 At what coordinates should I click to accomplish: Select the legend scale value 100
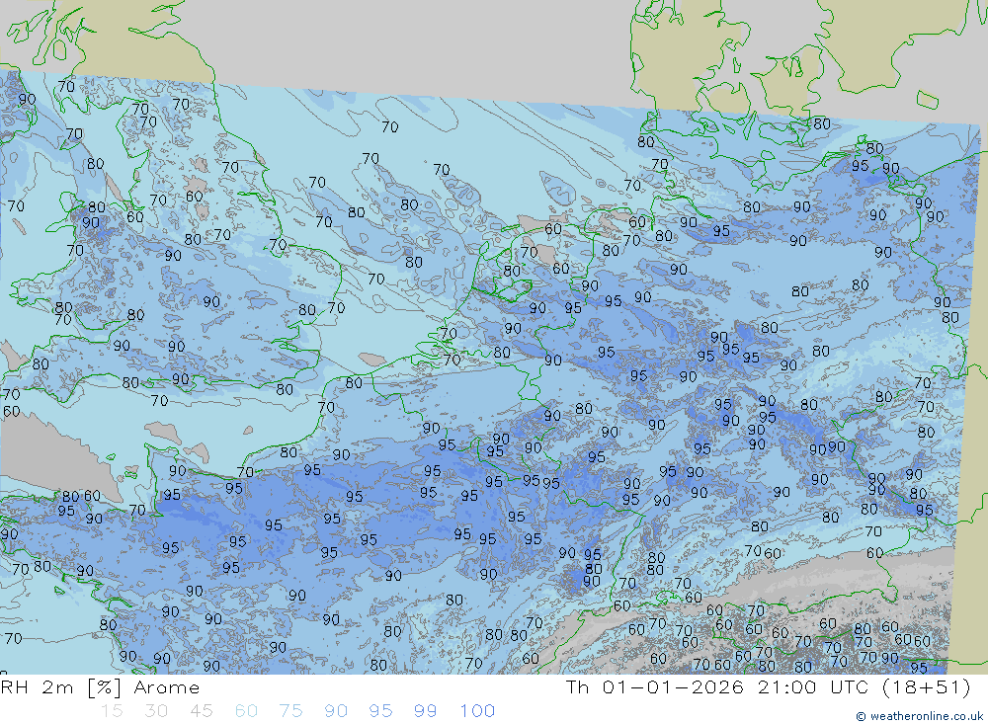point(477,711)
